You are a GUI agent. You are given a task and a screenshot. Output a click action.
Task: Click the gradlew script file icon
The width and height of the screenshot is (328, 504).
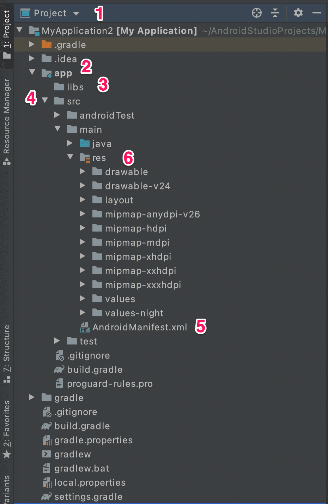pyautogui.click(x=46, y=454)
